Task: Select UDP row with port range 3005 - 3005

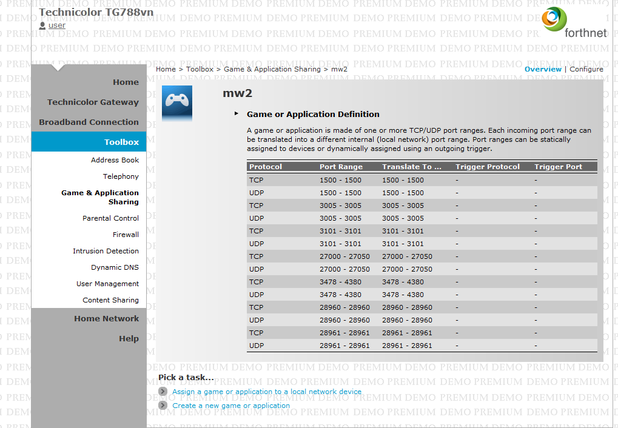Action: click(x=422, y=218)
